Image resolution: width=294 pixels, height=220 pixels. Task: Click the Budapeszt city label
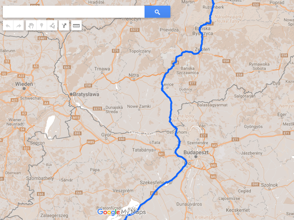tap(196, 152)
